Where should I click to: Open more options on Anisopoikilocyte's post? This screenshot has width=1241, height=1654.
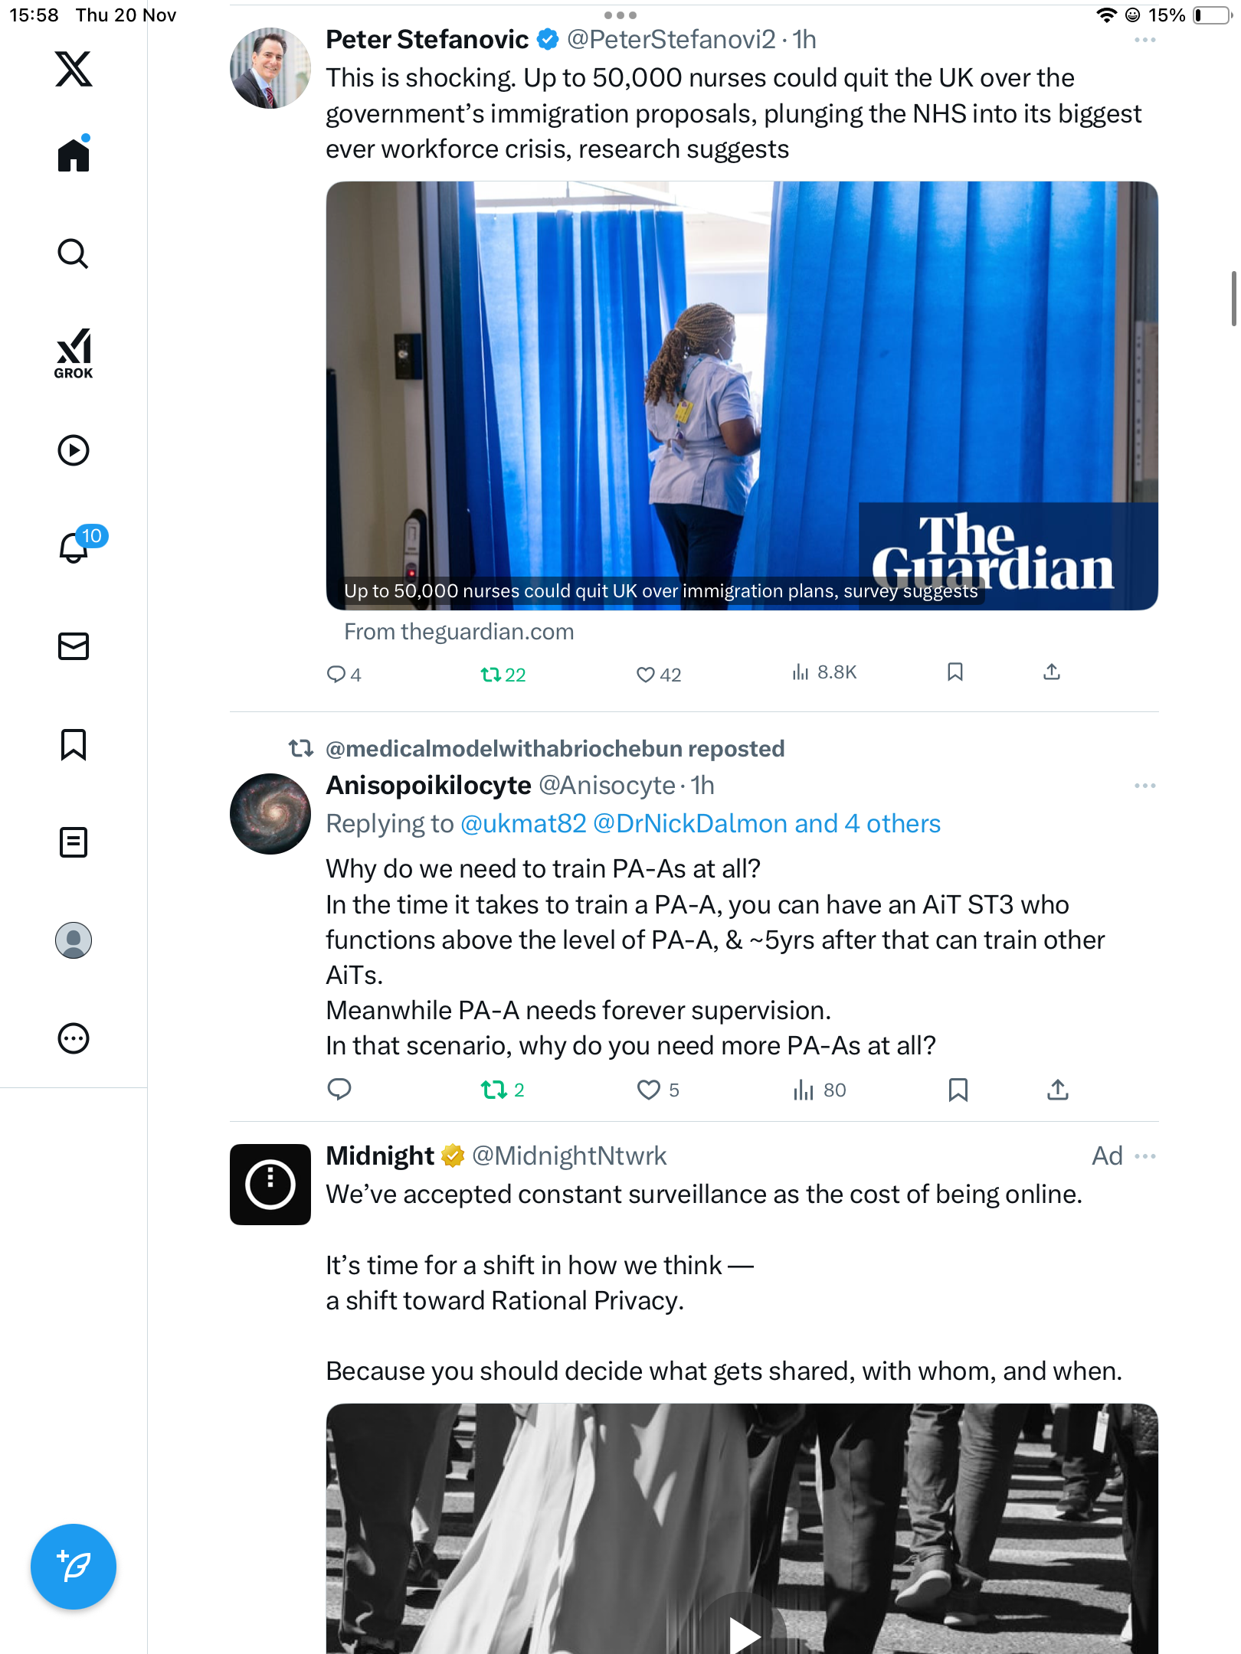pyautogui.click(x=1144, y=786)
